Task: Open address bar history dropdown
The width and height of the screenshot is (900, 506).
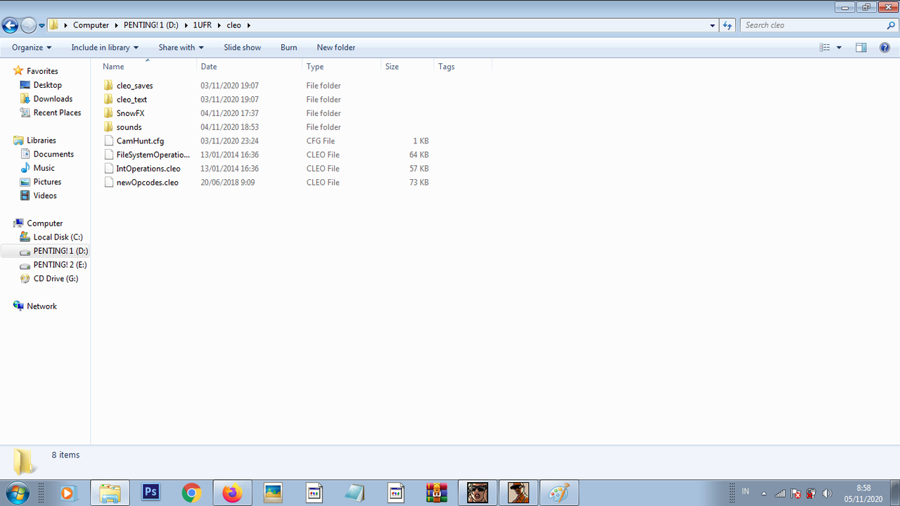Action: tap(713, 25)
